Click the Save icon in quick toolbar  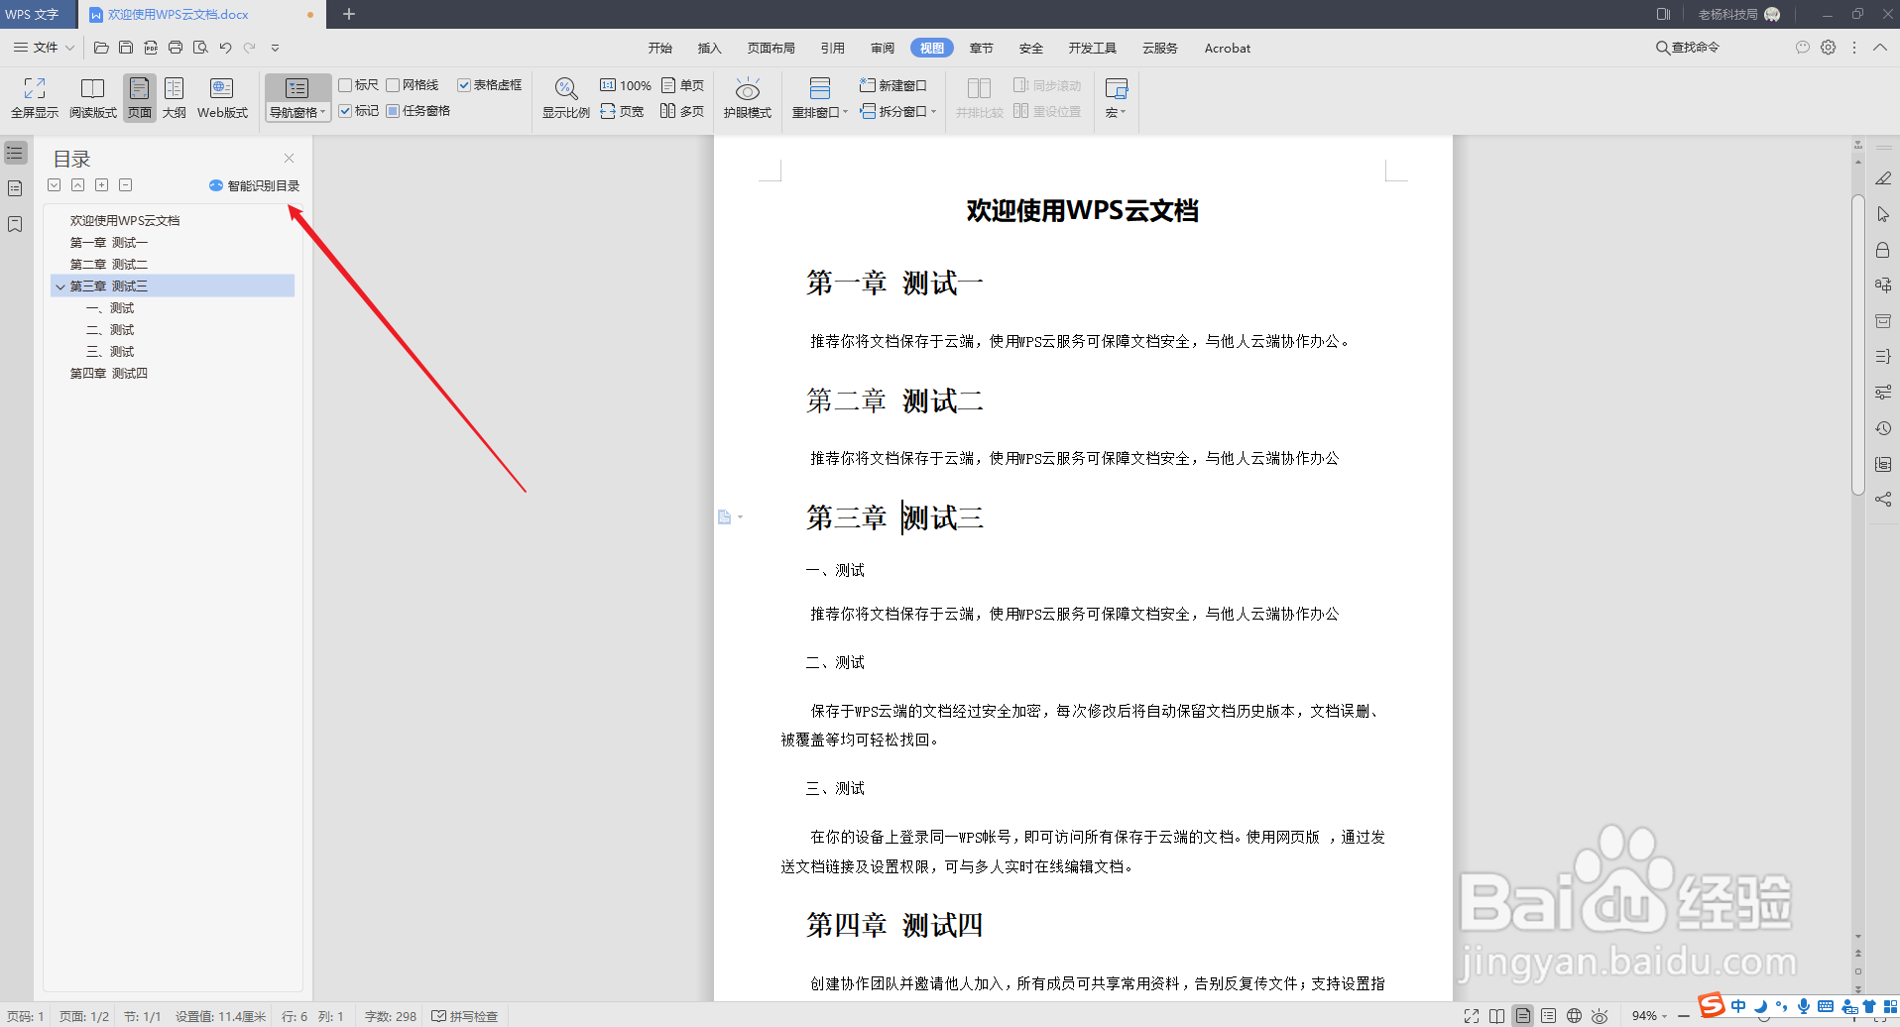126,48
